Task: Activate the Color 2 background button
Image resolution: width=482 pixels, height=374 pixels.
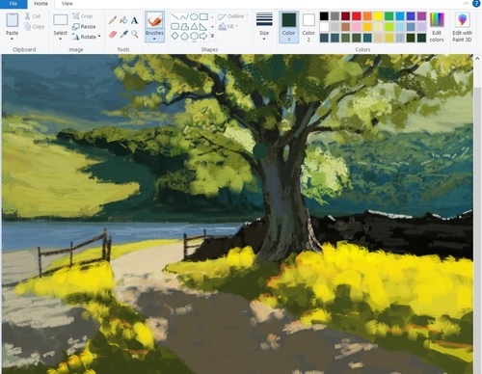Action: tap(308, 27)
